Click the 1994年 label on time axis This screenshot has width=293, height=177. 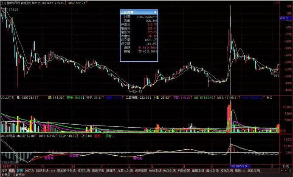(x=6, y=166)
